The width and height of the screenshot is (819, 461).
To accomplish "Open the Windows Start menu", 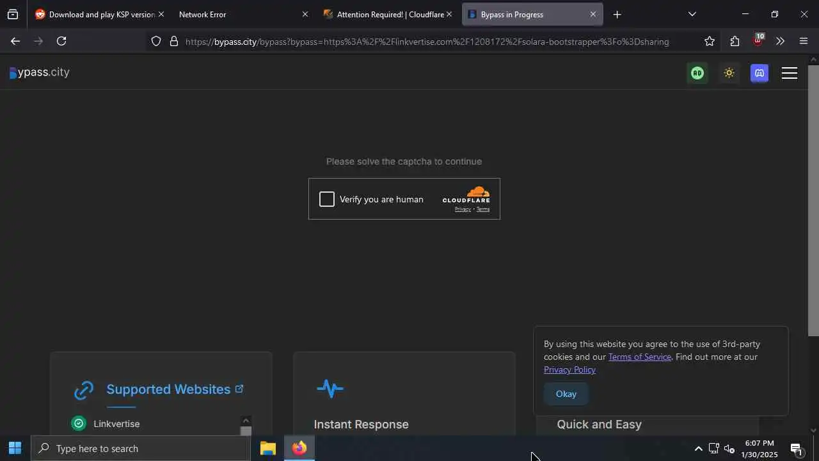I will point(15,448).
